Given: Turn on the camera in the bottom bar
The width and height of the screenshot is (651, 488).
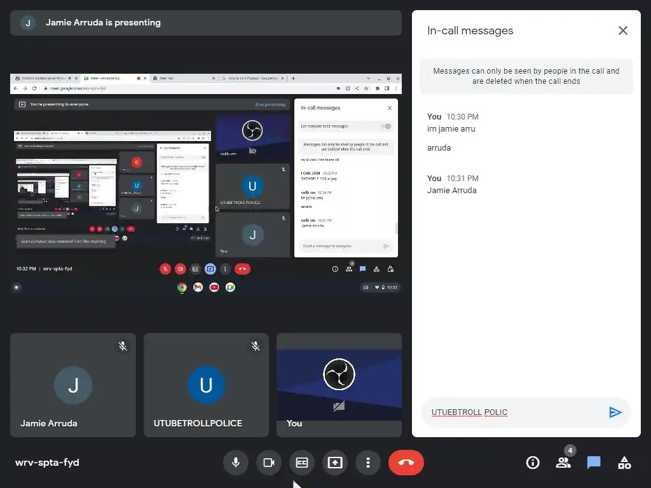Looking at the screenshot, I should click(269, 463).
